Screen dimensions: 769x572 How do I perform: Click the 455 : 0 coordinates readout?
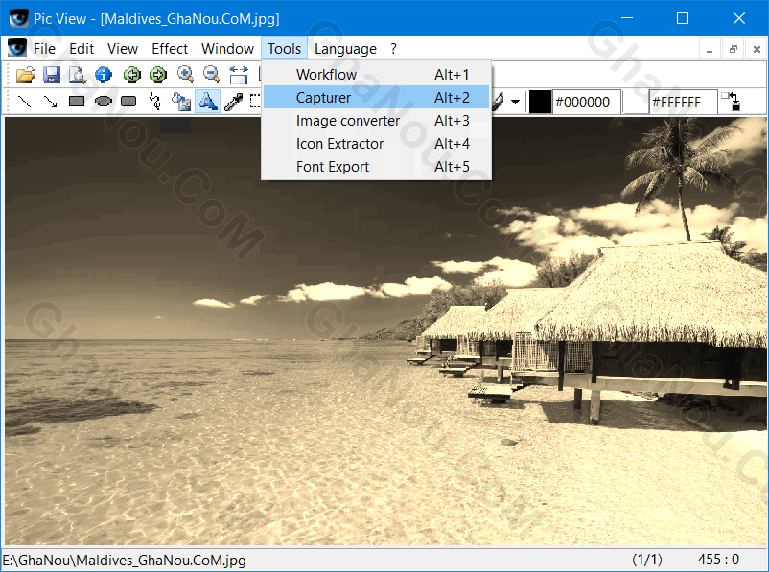pos(718,560)
